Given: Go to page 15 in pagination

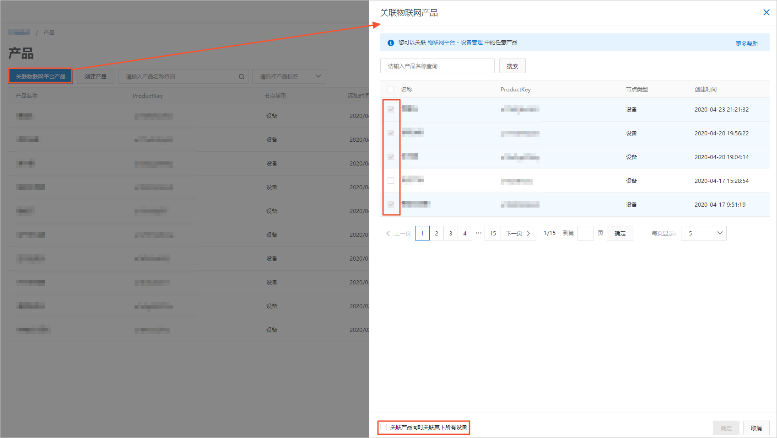Looking at the screenshot, I should (493, 233).
